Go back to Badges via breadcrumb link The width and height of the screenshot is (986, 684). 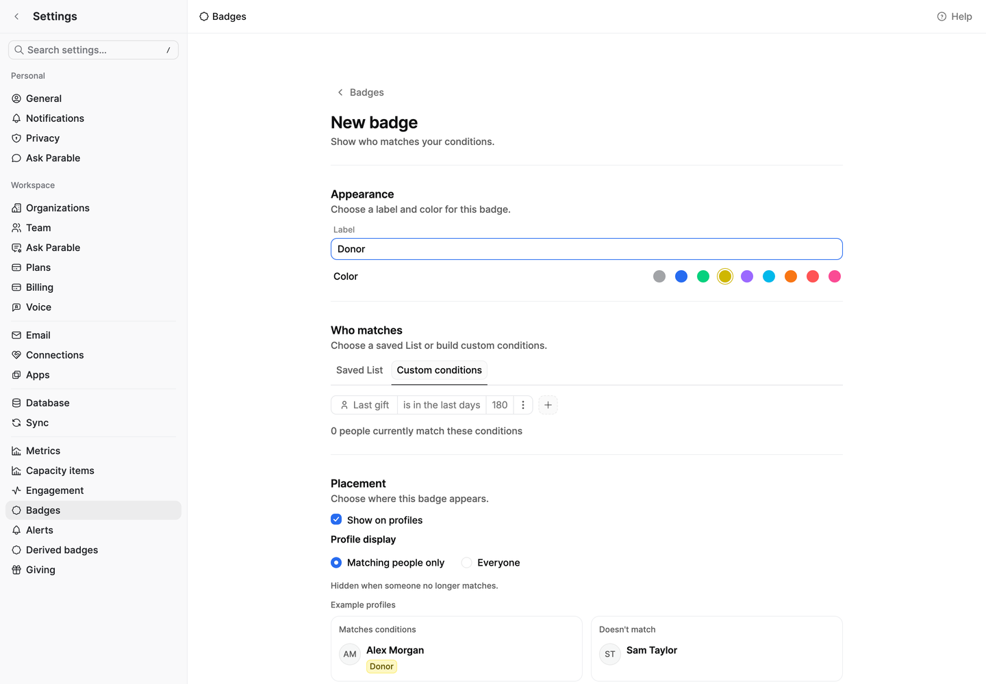click(x=360, y=92)
